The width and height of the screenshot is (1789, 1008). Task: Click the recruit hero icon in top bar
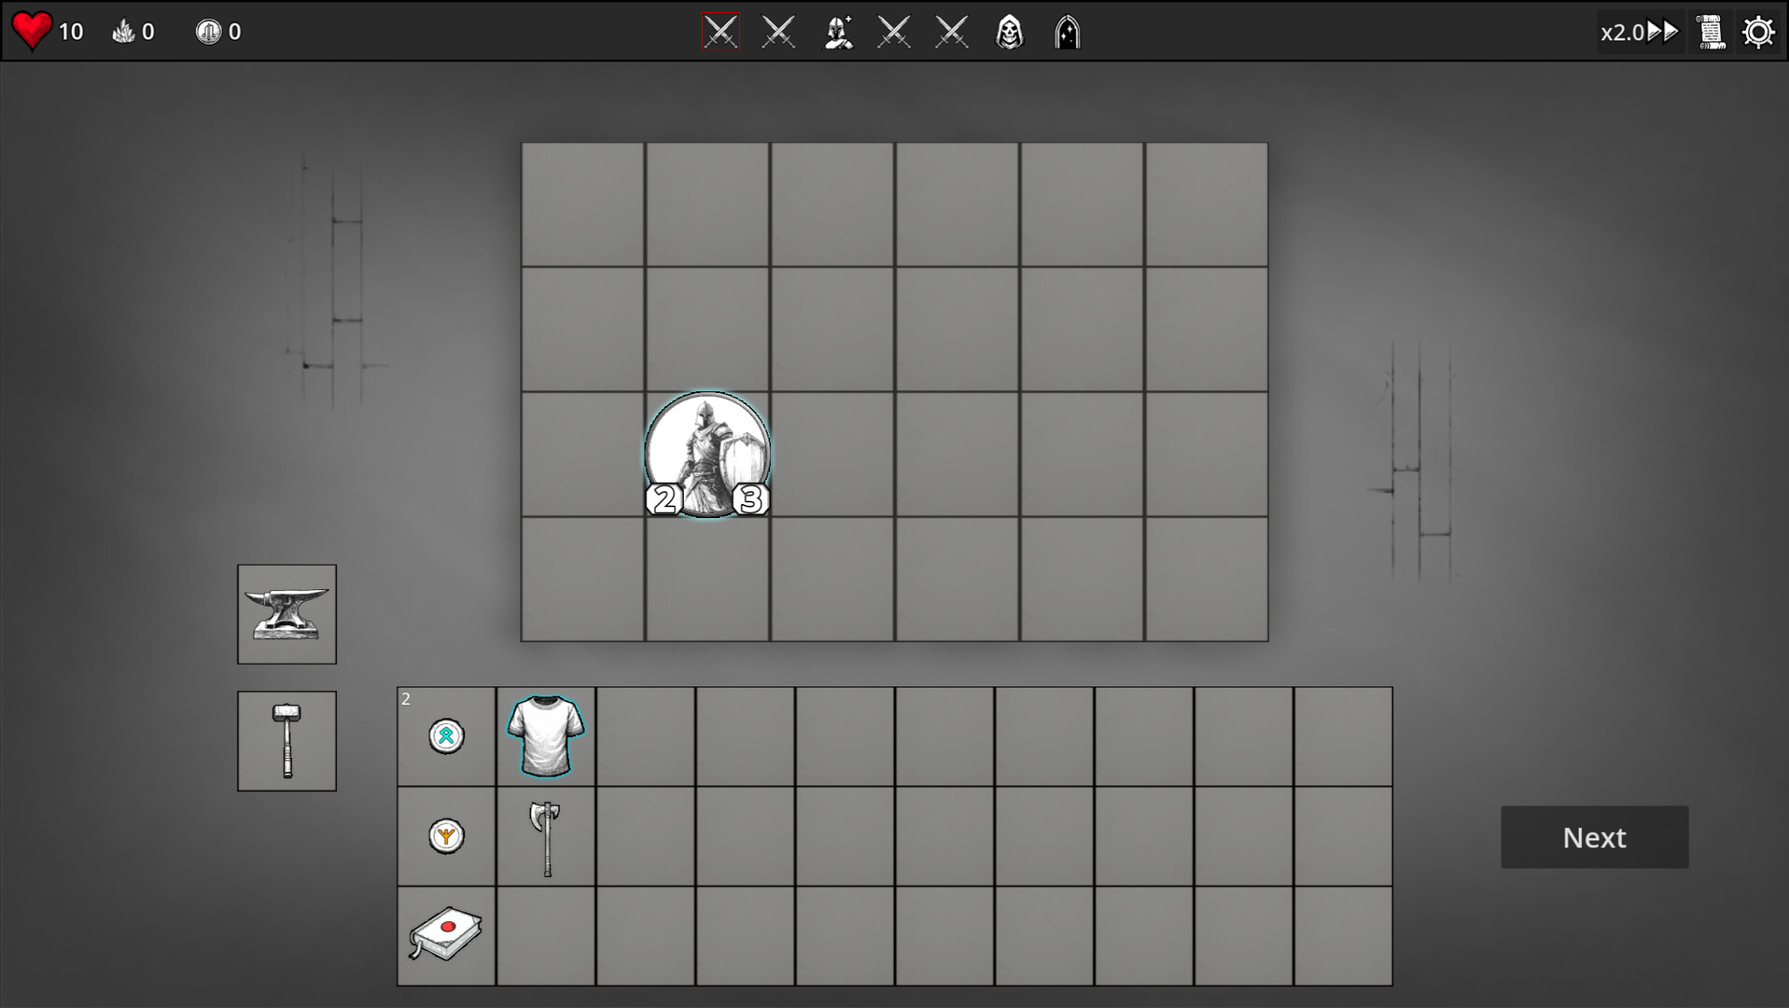point(839,31)
